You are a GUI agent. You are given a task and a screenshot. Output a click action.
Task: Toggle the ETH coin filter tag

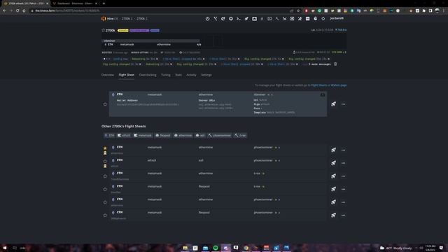[x=109, y=135]
